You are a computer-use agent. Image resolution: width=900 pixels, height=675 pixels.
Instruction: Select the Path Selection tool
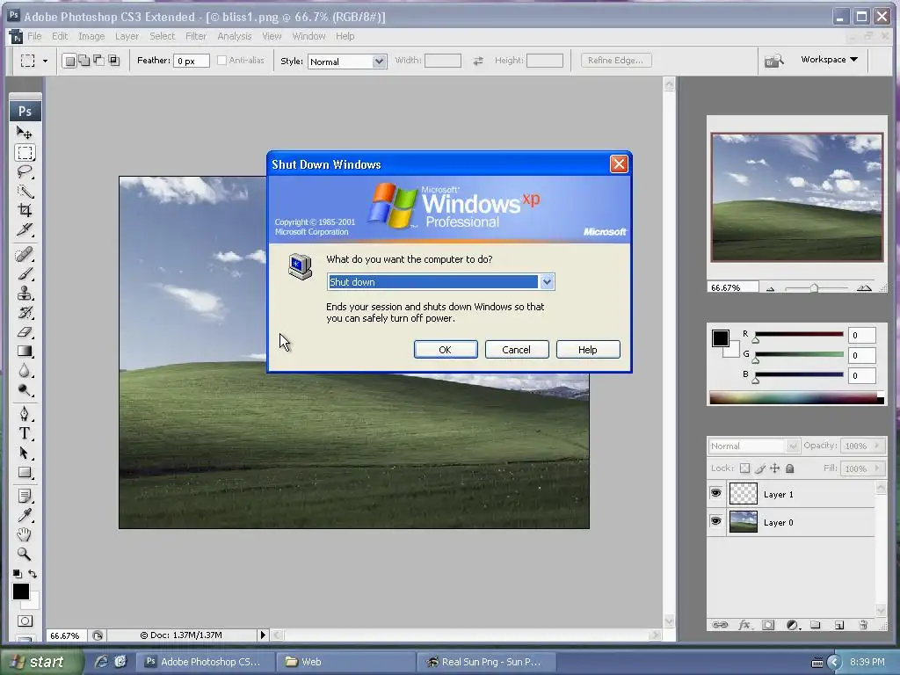[x=24, y=453]
